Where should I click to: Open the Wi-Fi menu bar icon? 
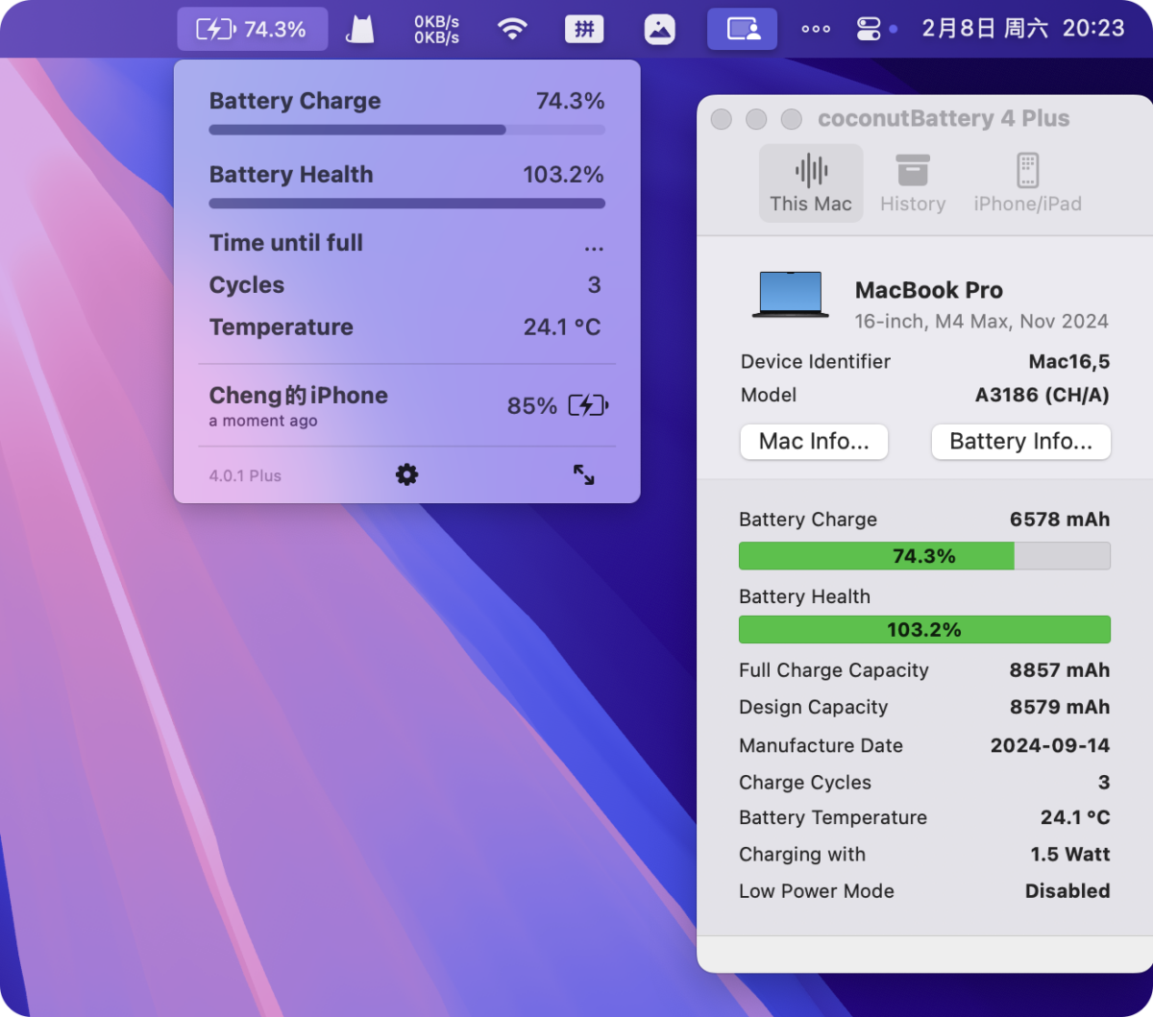point(512,29)
